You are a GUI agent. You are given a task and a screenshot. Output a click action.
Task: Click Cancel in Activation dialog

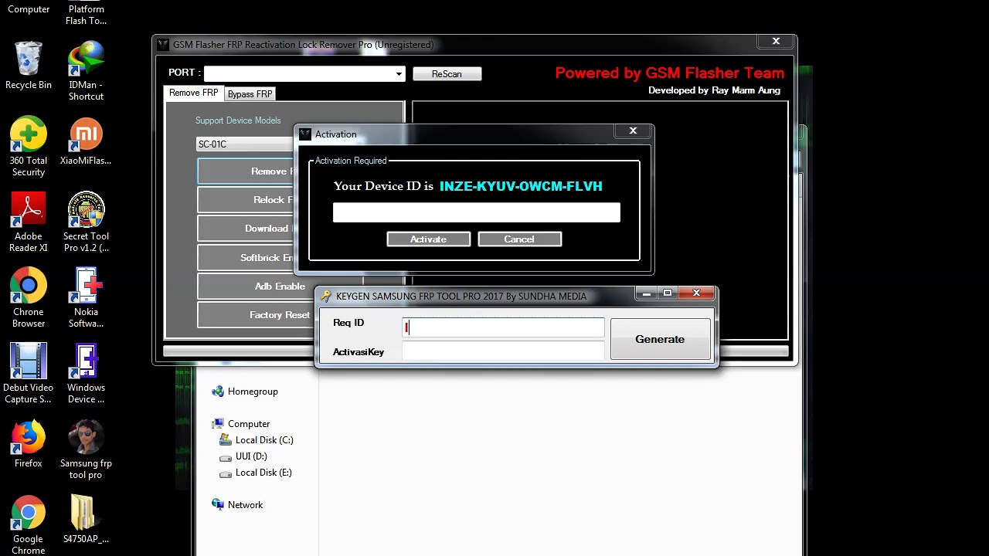tap(519, 239)
